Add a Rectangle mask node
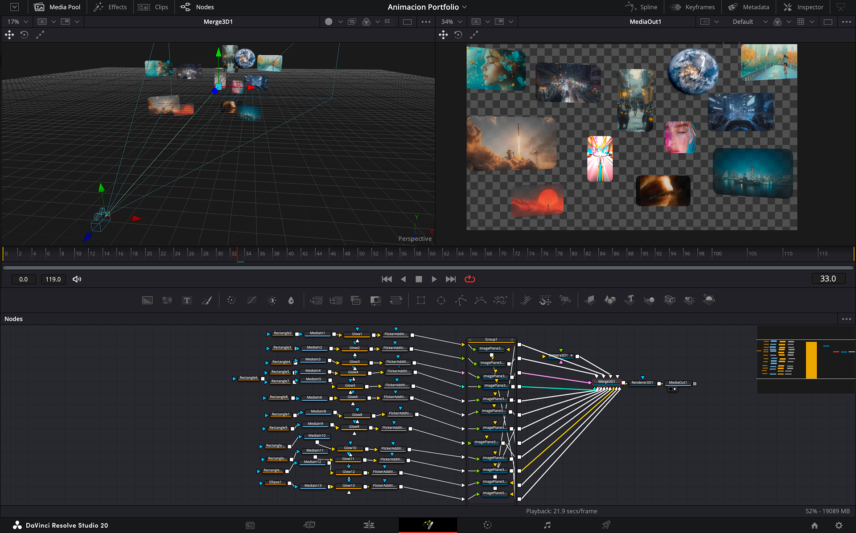 pos(421,300)
